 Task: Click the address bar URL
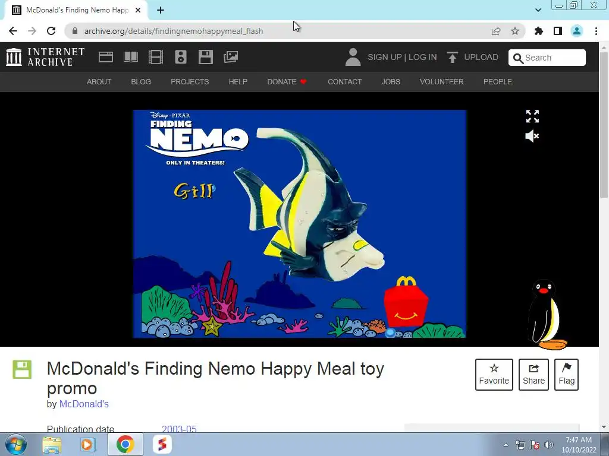[x=174, y=31]
